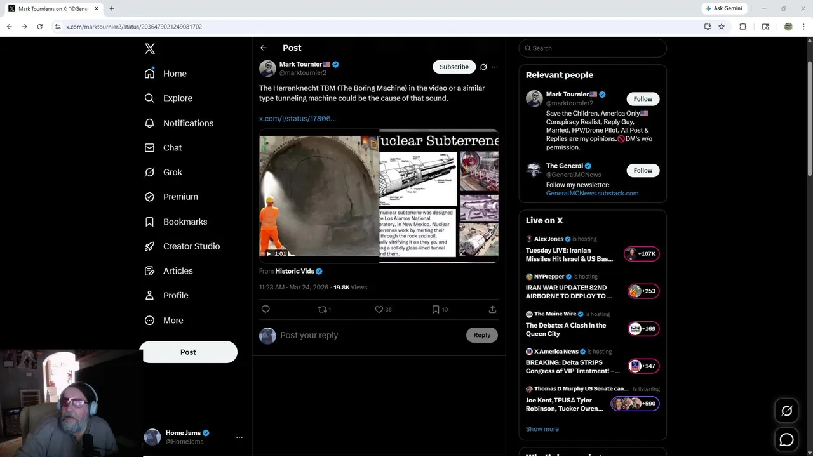Reload the page
This screenshot has height=457, width=813.
coord(39,27)
